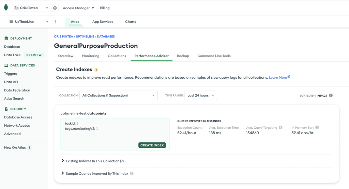Open Triggers in sidebar
The width and height of the screenshot is (349, 189).
pyautogui.click(x=11, y=74)
